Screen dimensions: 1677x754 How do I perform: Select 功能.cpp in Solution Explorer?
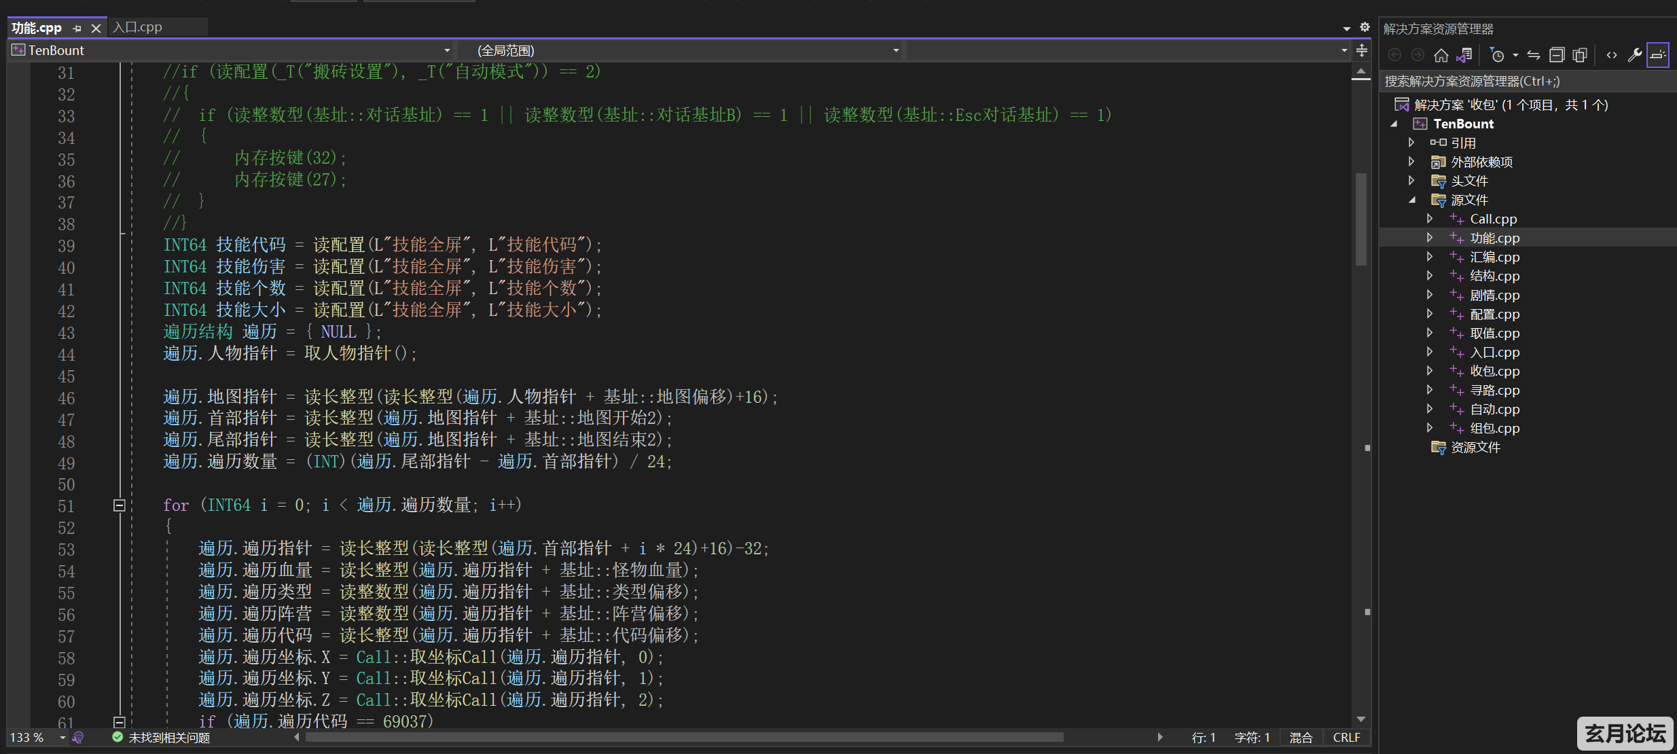pos(1494,238)
